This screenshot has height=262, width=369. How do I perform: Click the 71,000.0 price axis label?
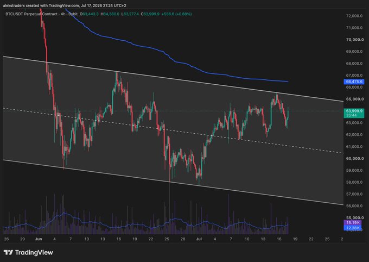click(x=354, y=28)
